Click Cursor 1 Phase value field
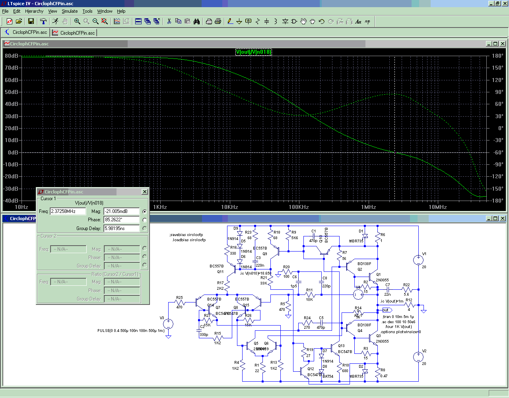Viewport: 509px width, 398px height. pos(122,220)
